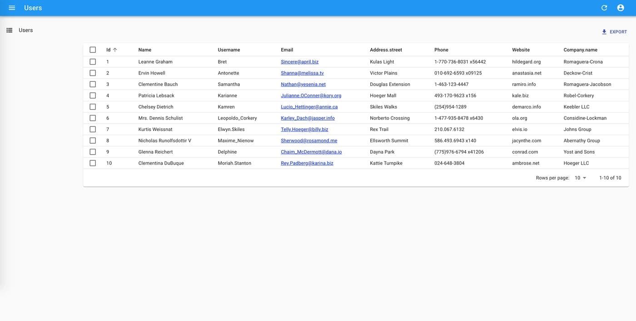636x321 pixels.
Task: Click the Users list icon in sidebar
Action: coord(9,30)
